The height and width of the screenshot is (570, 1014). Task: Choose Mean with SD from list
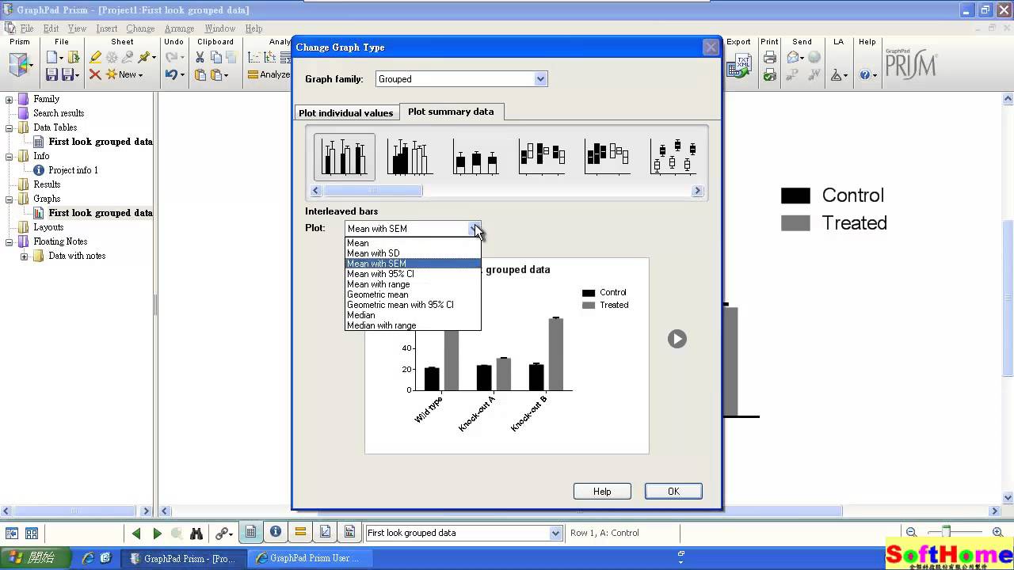point(413,253)
